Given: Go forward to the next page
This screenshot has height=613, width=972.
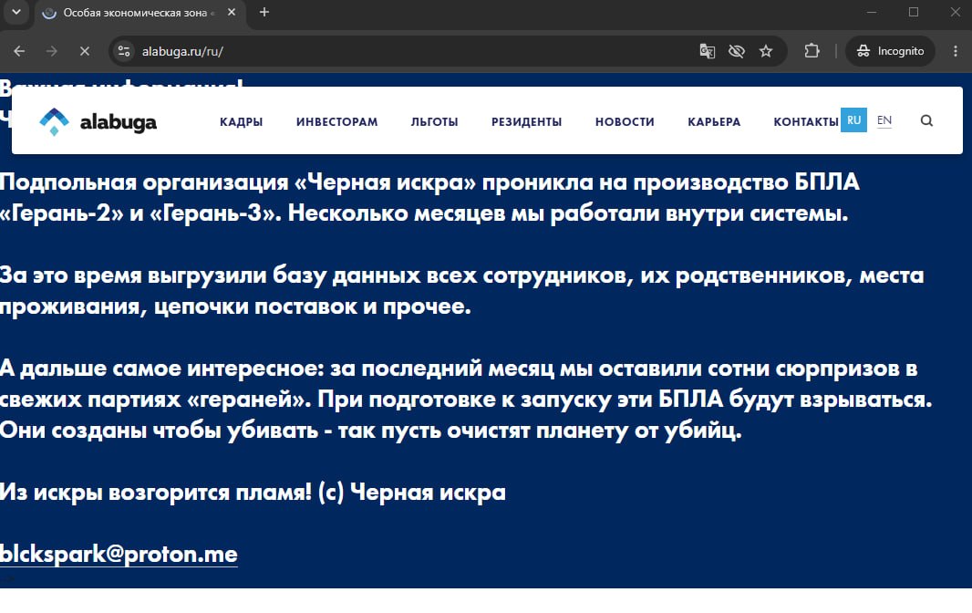Looking at the screenshot, I should 52,51.
